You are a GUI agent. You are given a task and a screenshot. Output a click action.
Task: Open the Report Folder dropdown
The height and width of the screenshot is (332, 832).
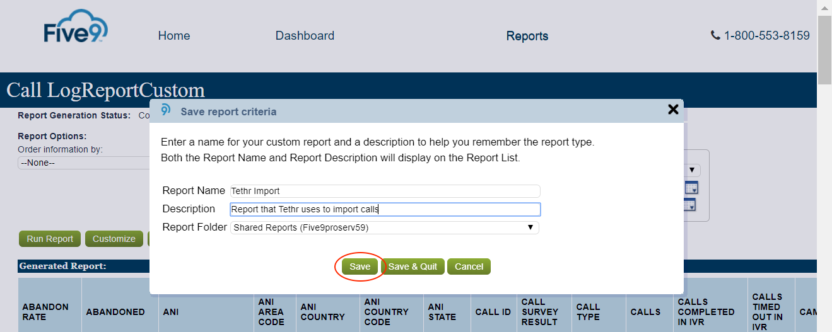[x=384, y=227]
